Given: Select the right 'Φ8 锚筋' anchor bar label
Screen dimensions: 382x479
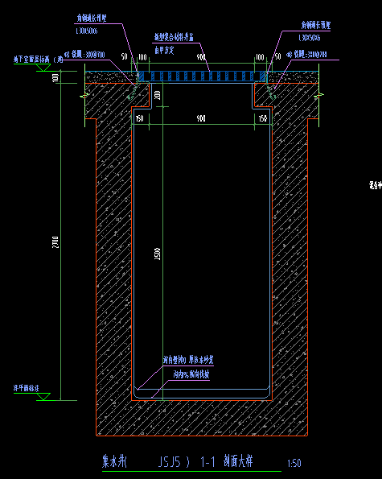Looking at the screenshot, I should click(306, 55).
